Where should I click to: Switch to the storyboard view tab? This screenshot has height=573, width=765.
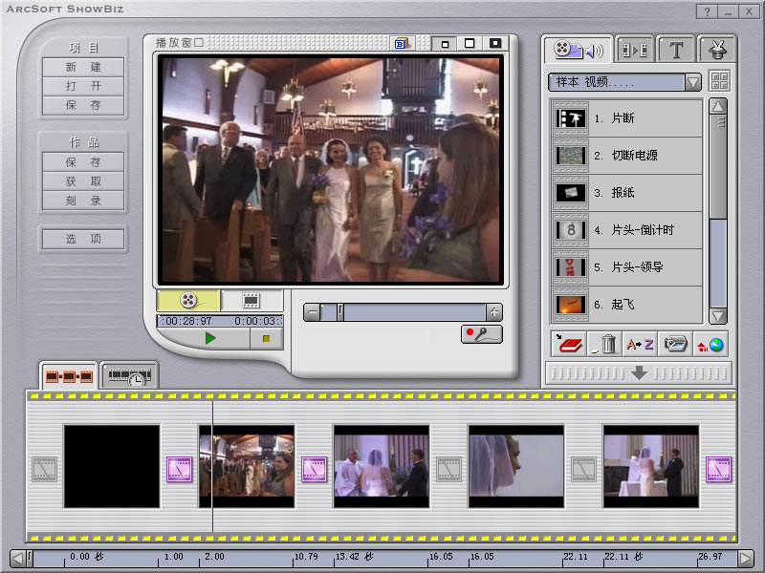(69, 376)
